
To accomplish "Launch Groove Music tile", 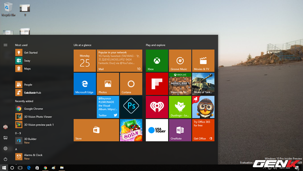I will pyautogui.click(x=180, y=61).
